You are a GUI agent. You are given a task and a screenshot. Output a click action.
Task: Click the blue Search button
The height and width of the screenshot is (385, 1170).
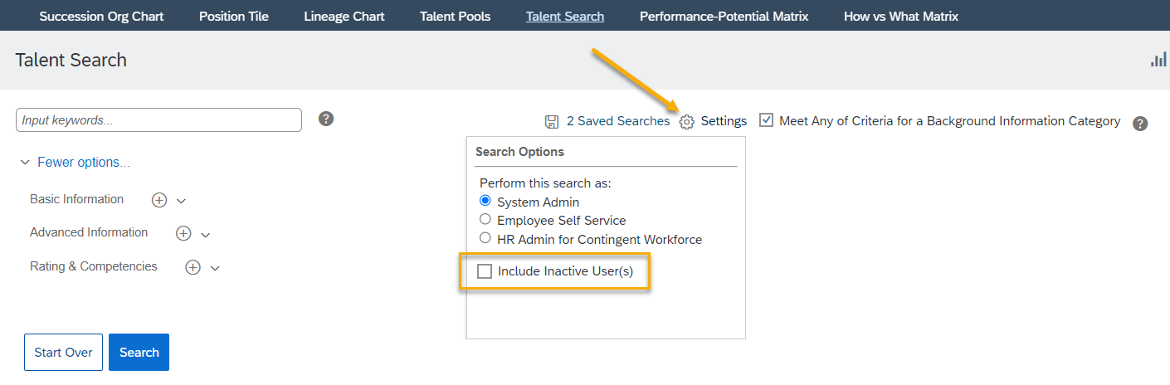click(x=139, y=352)
